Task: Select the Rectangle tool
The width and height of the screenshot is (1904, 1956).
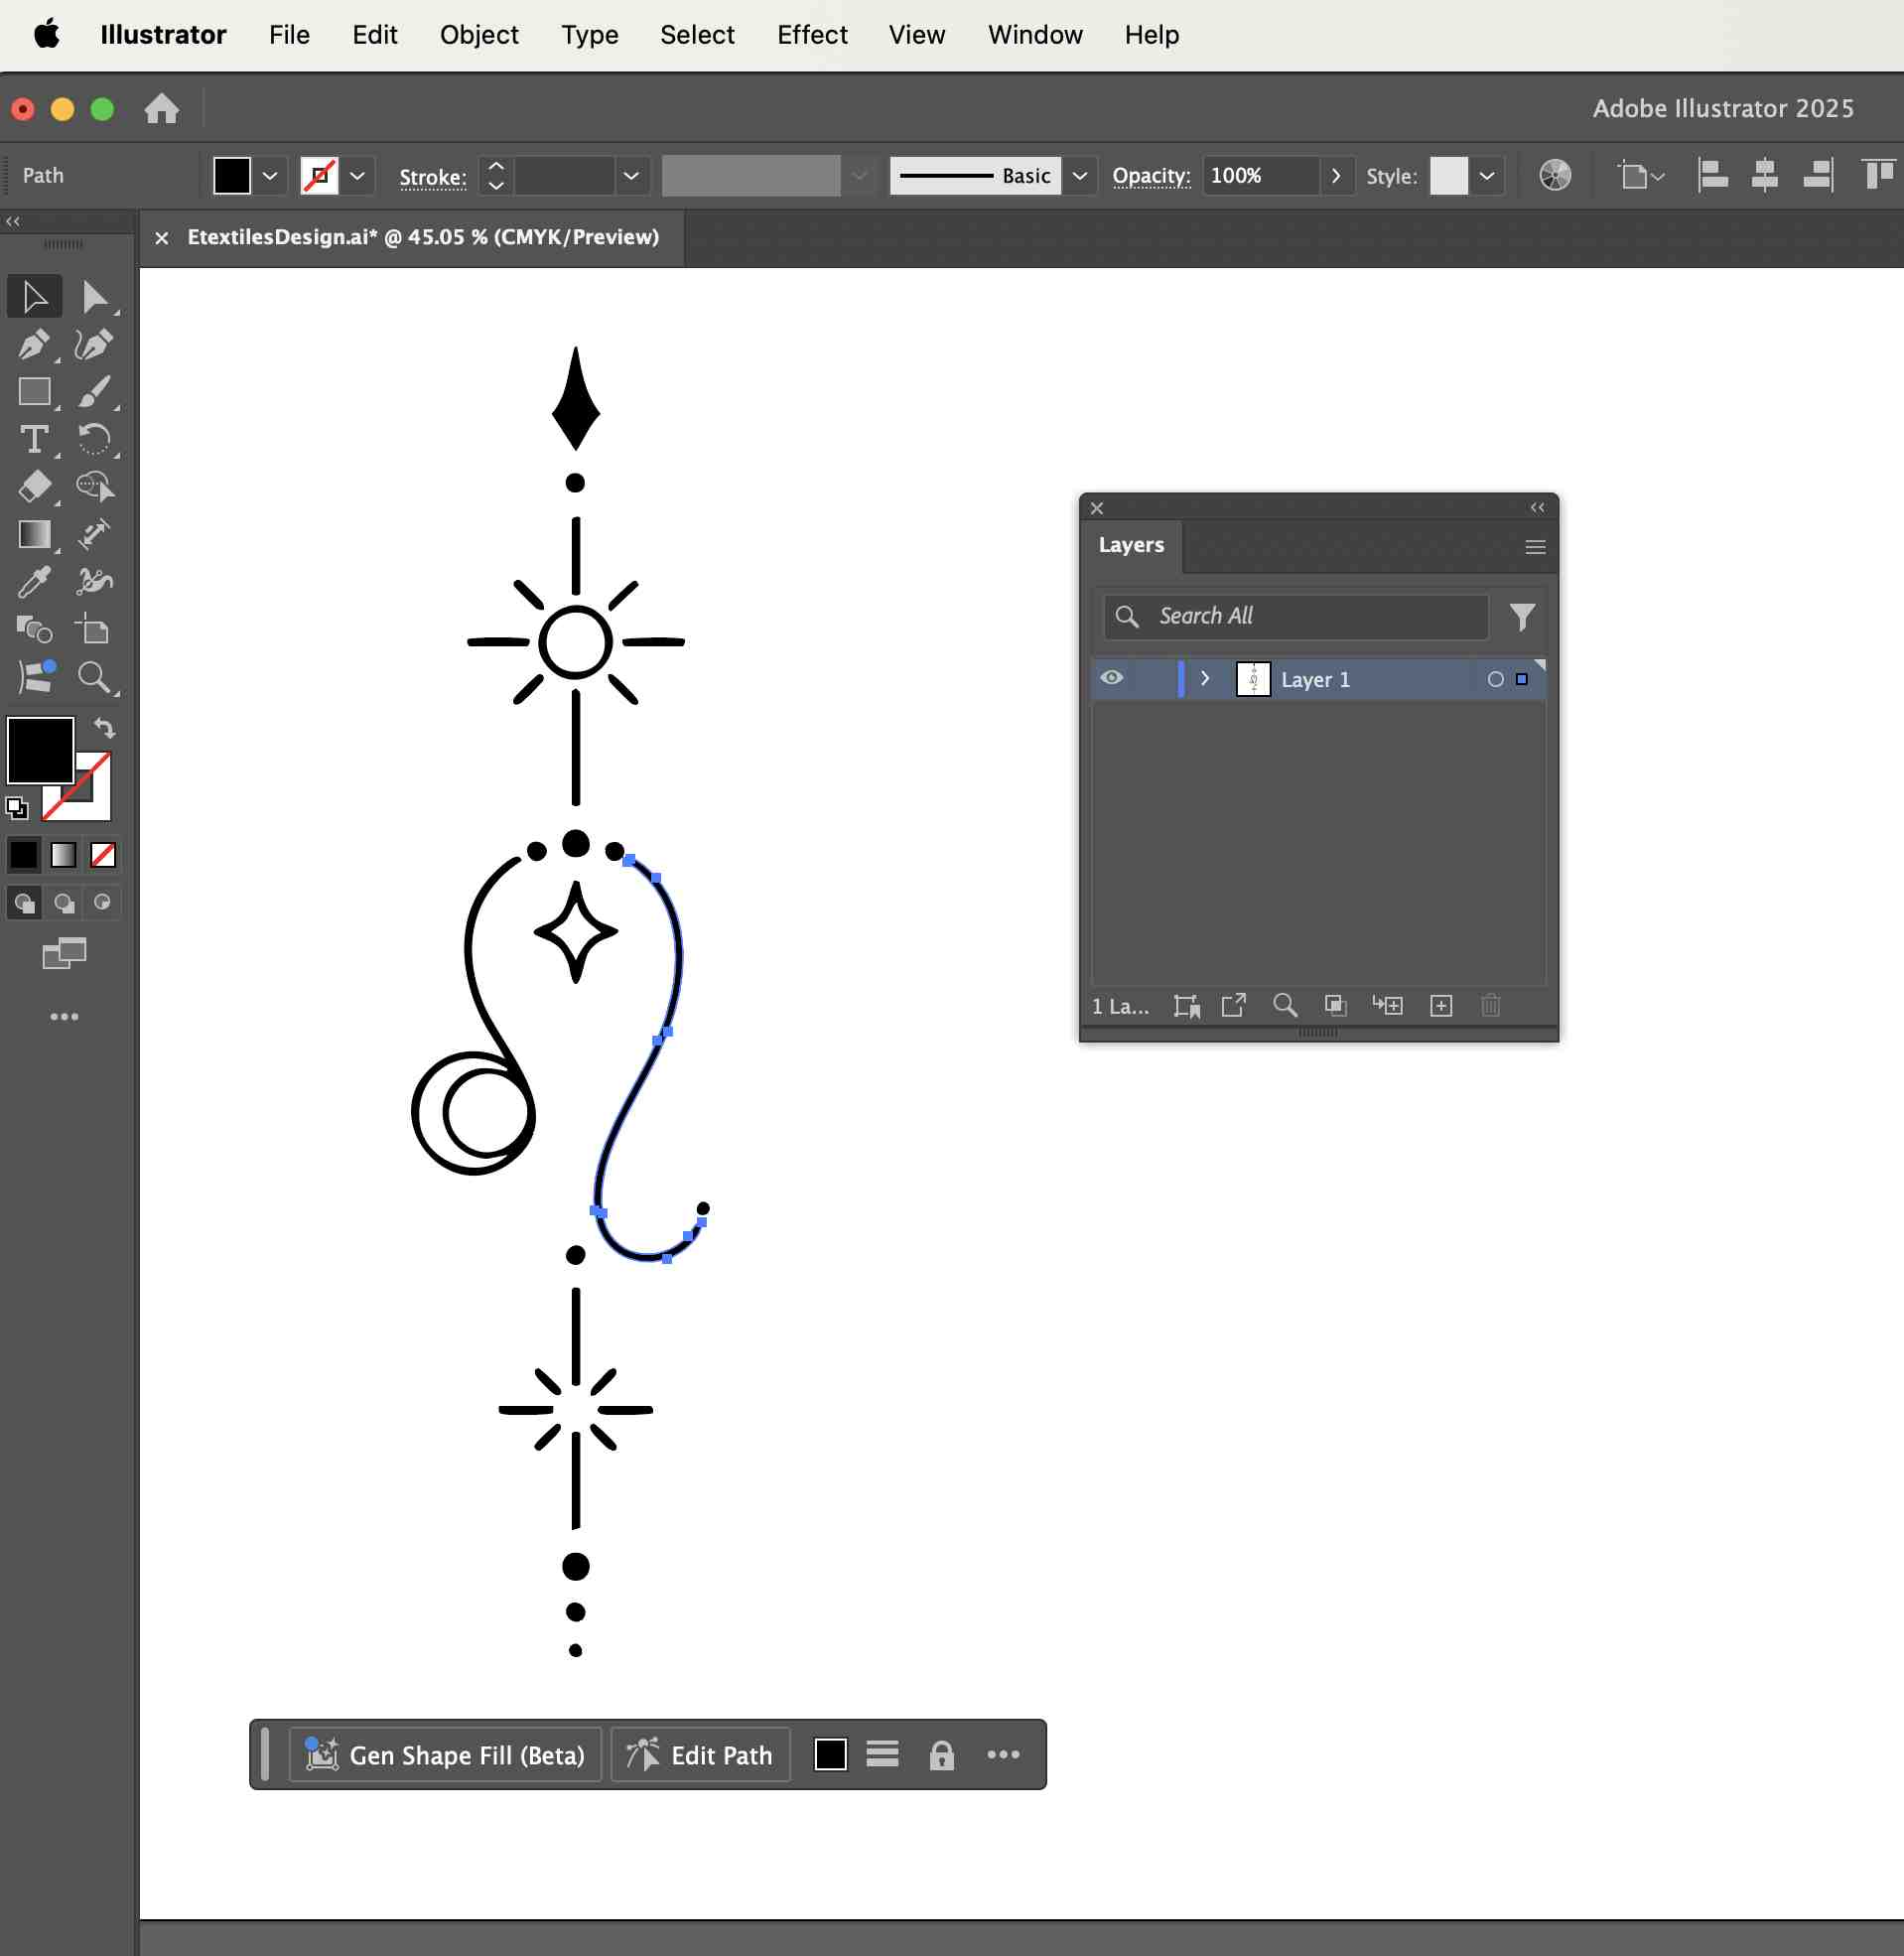Action: point(34,391)
